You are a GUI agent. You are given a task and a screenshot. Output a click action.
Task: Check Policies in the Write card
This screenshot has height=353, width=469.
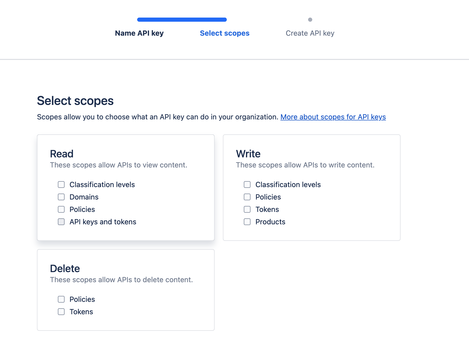(247, 197)
